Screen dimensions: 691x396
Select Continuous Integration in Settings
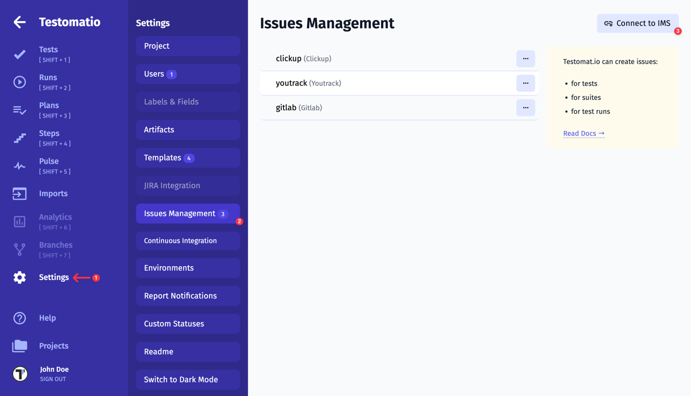tap(187, 241)
